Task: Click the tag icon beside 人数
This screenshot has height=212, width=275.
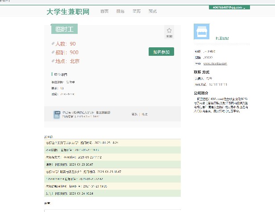Action: (x=53, y=44)
